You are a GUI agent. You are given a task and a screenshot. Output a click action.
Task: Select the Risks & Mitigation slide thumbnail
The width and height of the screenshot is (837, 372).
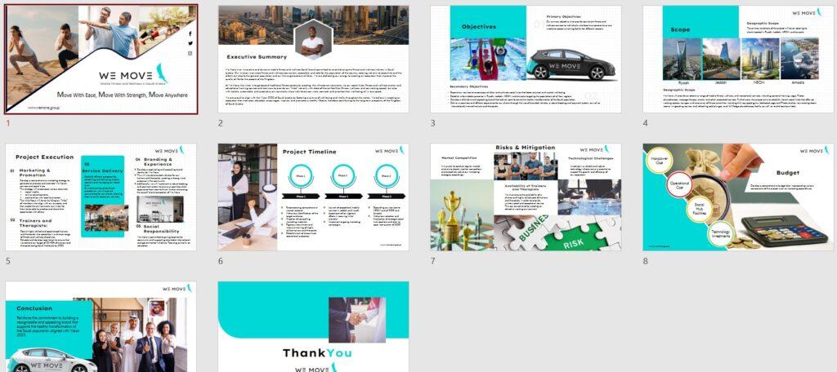pos(526,197)
